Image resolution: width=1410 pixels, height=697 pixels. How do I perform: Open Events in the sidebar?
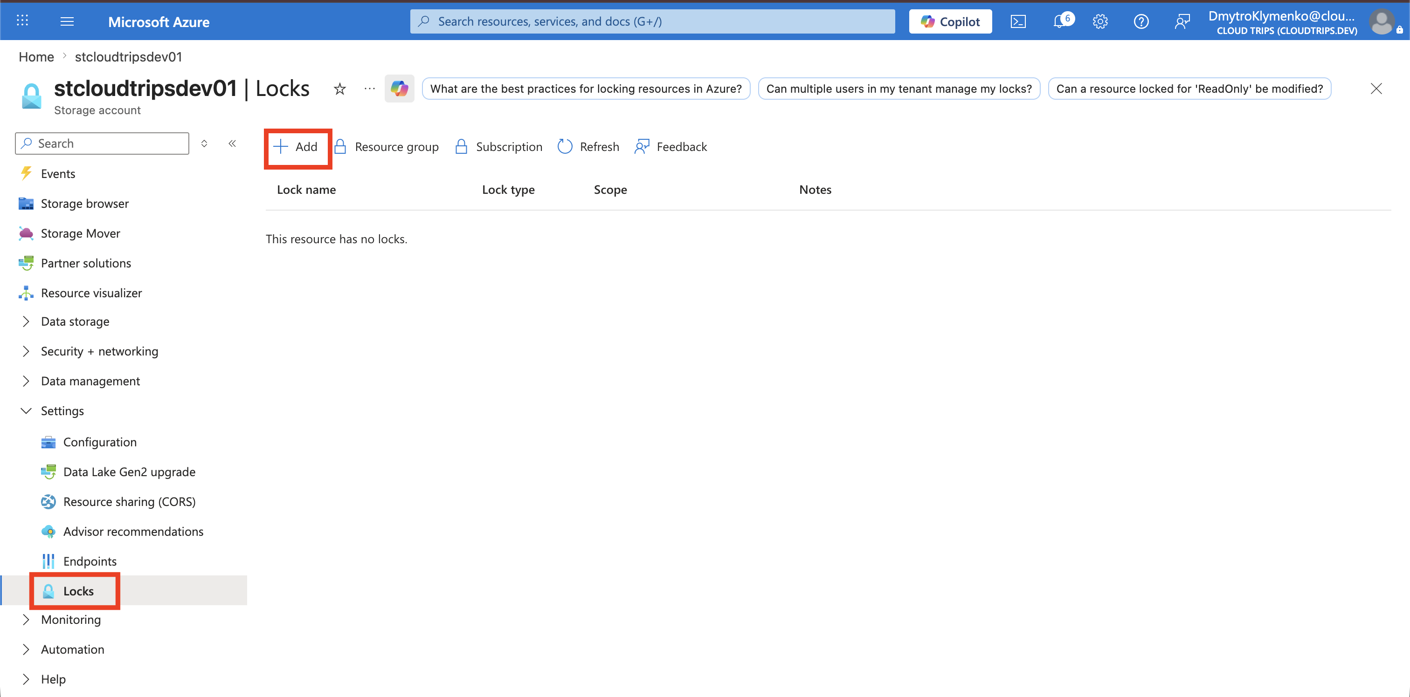click(x=58, y=174)
